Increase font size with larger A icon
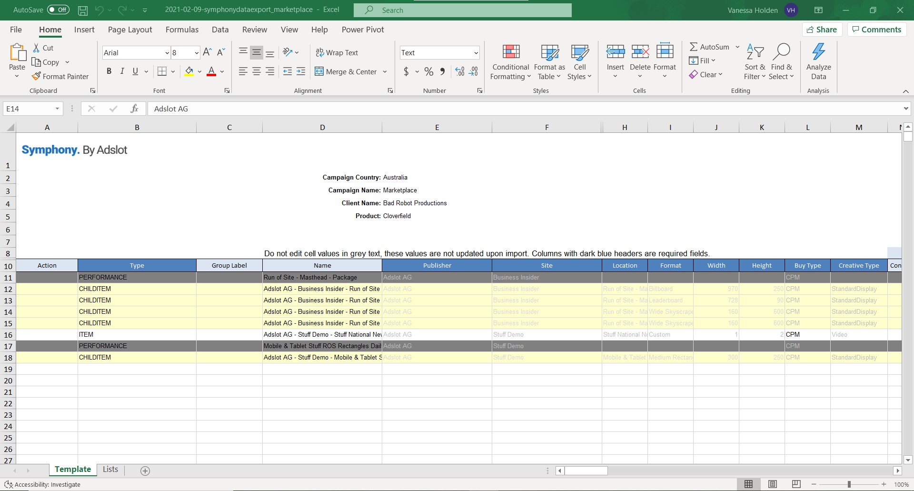The image size is (914, 491). coord(207,52)
